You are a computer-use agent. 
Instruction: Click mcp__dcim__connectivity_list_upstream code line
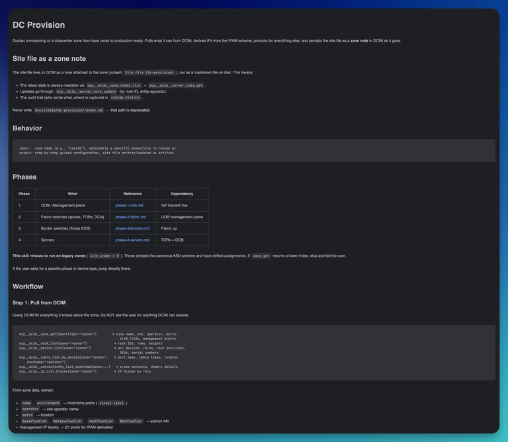click(x=99, y=367)
